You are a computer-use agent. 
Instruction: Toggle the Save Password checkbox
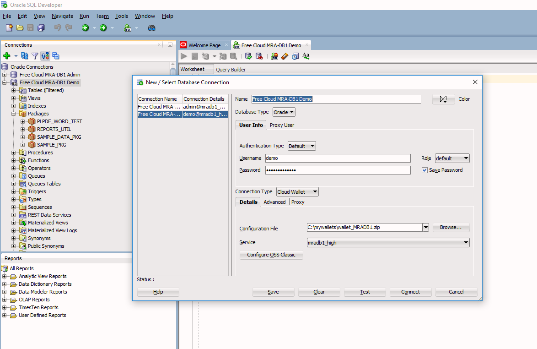(424, 170)
